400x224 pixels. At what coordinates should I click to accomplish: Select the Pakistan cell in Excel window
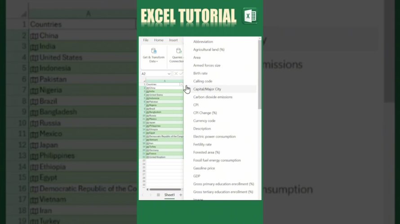[164, 102]
